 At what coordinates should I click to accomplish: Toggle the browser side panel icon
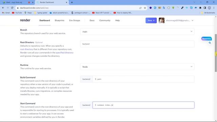(205, 8)
